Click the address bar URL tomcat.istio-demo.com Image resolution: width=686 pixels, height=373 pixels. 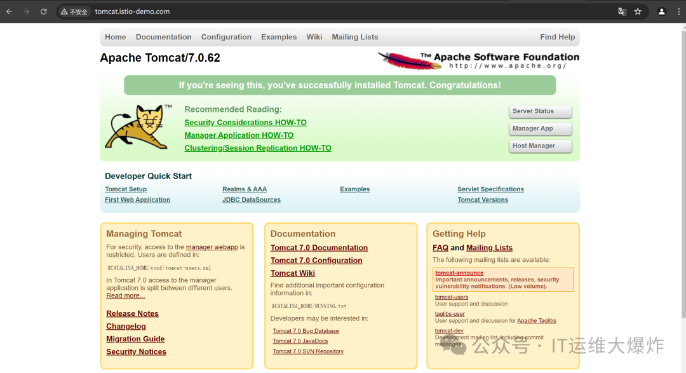pyautogui.click(x=132, y=12)
